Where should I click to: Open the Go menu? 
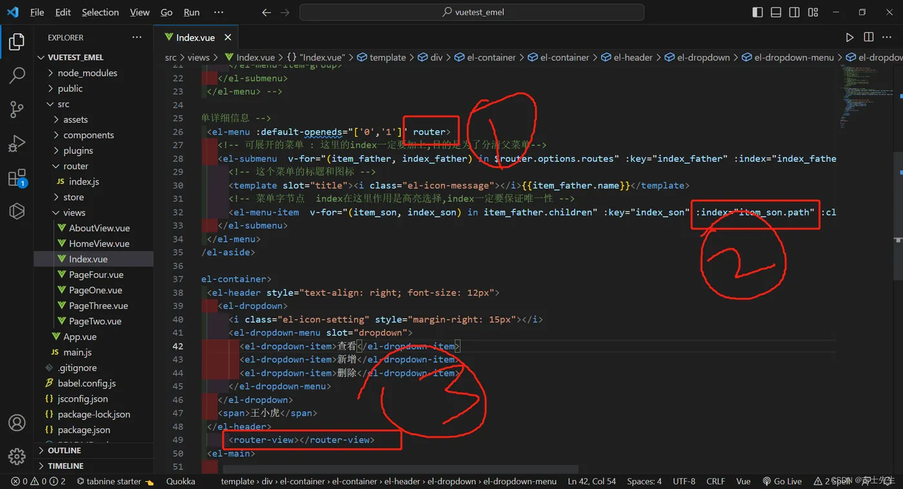166,12
